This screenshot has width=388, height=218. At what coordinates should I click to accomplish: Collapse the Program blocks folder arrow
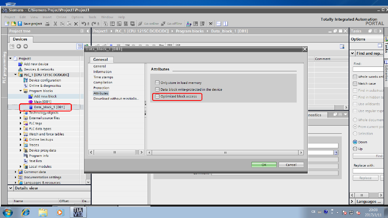click(x=20, y=91)
